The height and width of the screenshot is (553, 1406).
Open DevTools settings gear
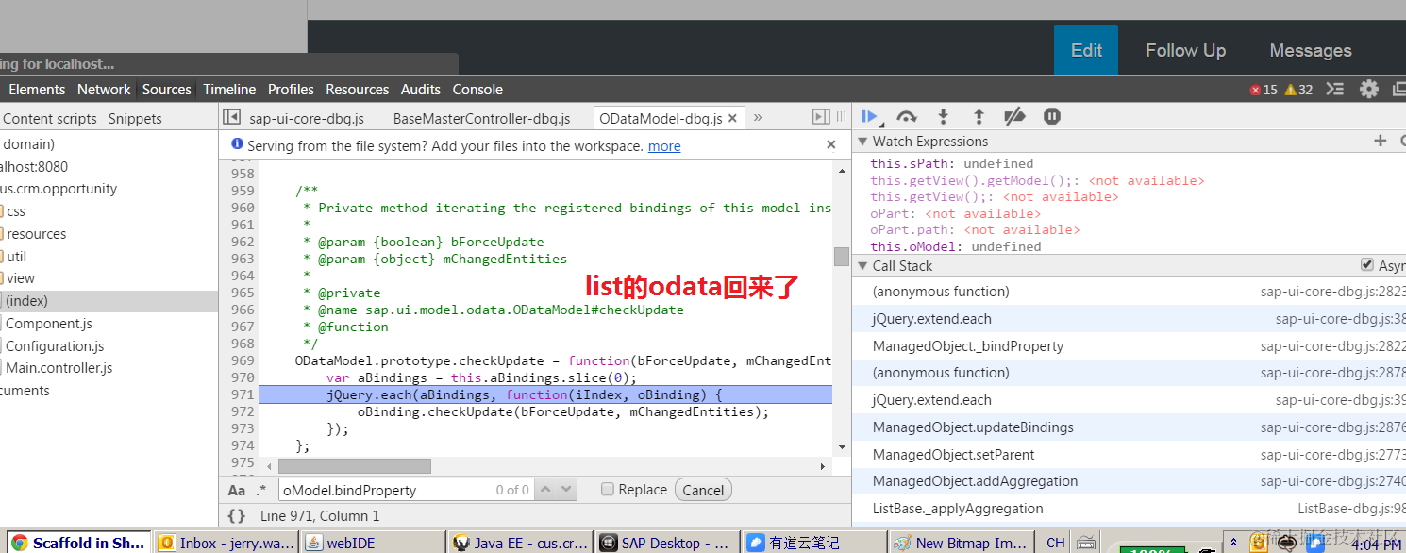(x=1369, y=89)
